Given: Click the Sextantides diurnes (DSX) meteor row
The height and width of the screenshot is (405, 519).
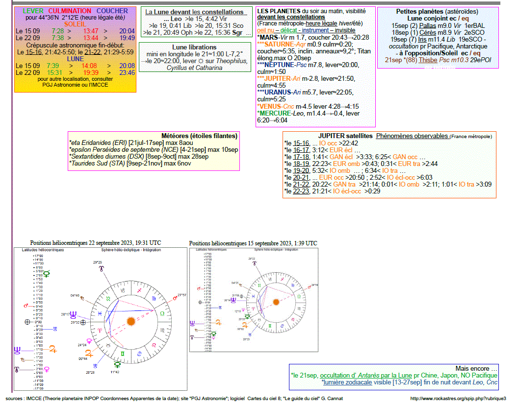Looking at the screenshot, I should pyautogui.click(x=139, y=157).
